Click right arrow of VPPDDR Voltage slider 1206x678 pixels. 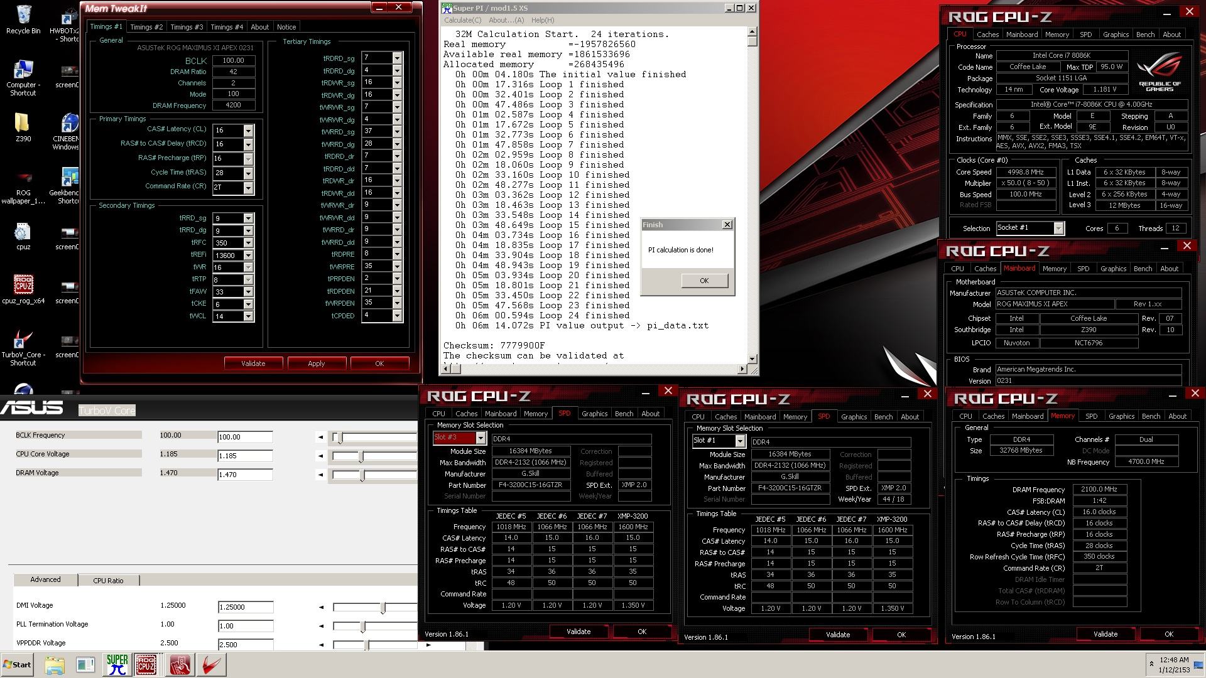point(428,645)
